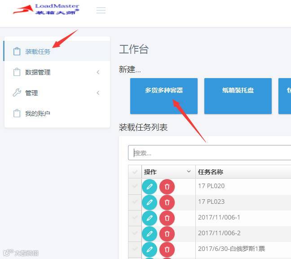Viewport: 291px width, 259px height.
Task: Create a new 多货多种容器 task
Action: [x=163, y=96]
